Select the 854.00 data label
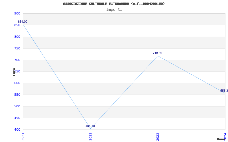228x142 pixels. point(23,22)
